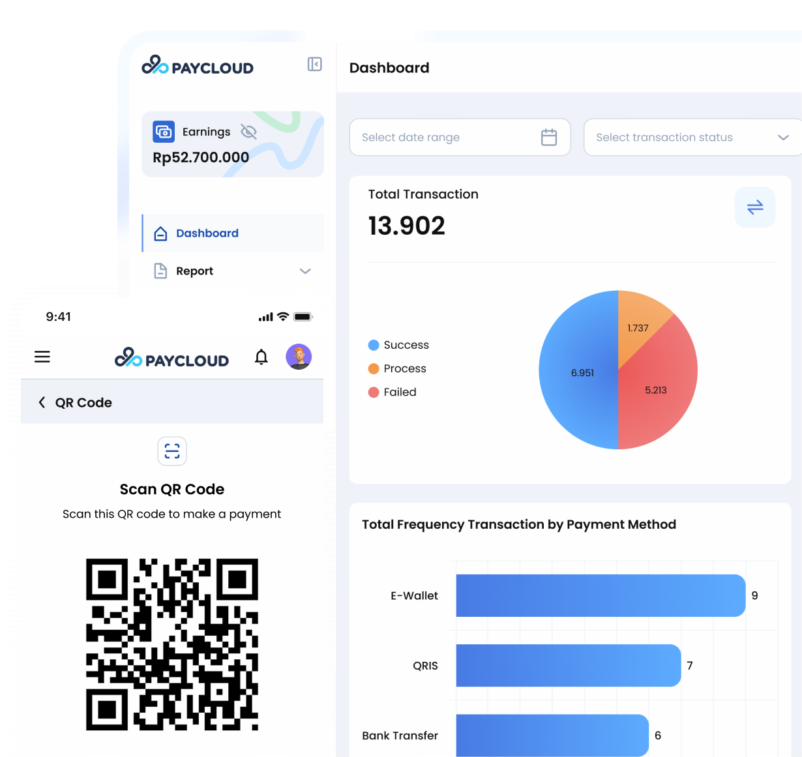Open notifications via the bell icon
802x757 pixels.
[x=261, y=357]
